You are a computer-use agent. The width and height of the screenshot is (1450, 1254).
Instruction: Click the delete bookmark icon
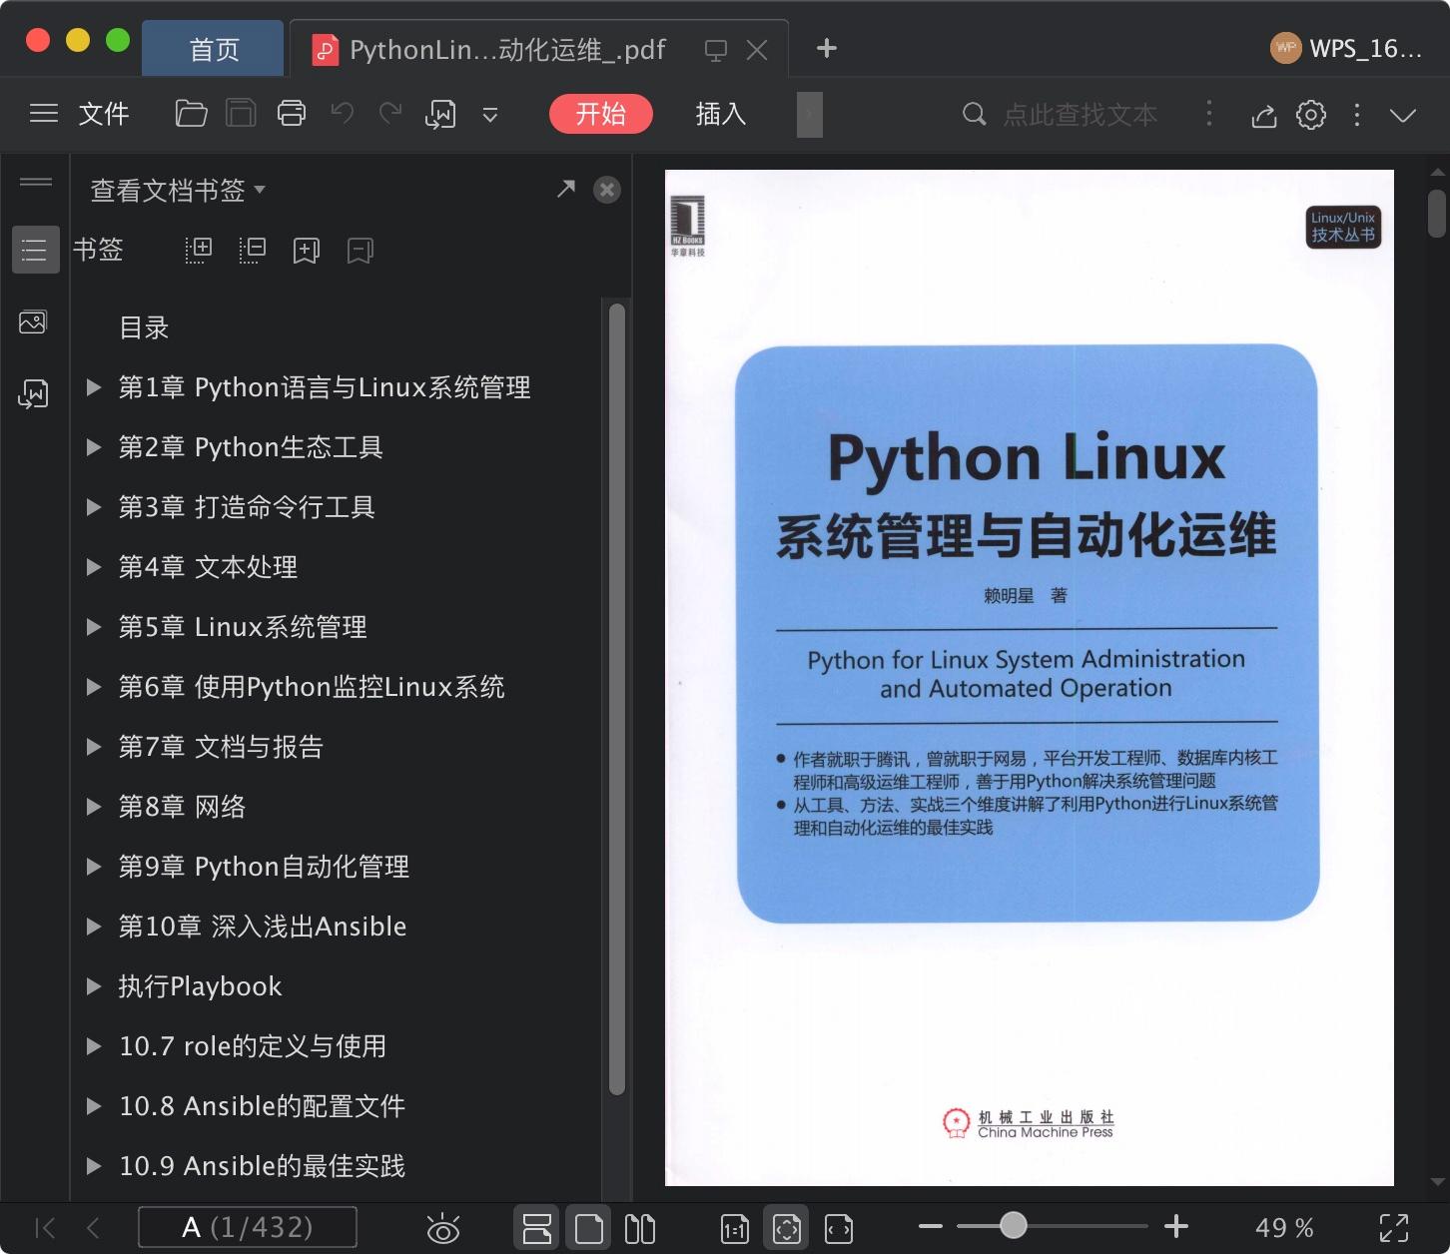point(361,251)
